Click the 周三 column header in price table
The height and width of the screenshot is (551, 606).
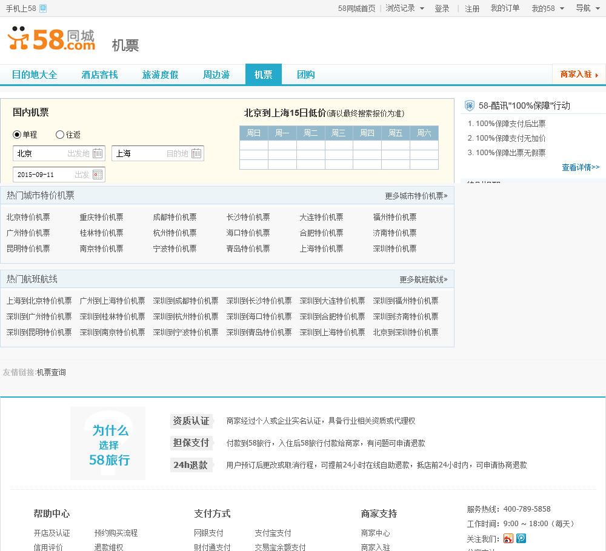[339, 133]
